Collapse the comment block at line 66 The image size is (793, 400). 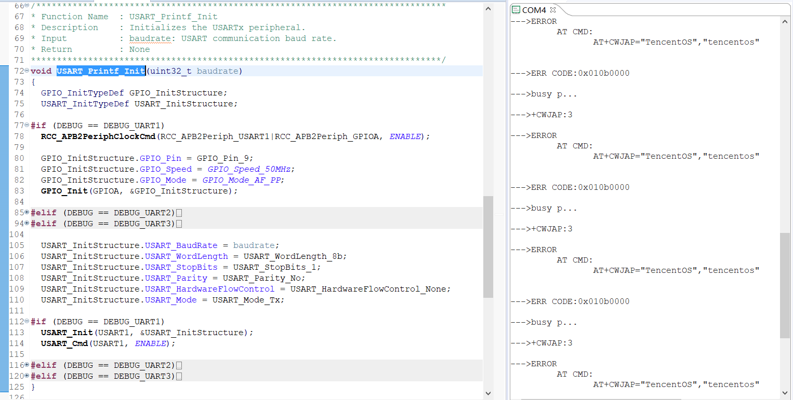click(27, 6)
